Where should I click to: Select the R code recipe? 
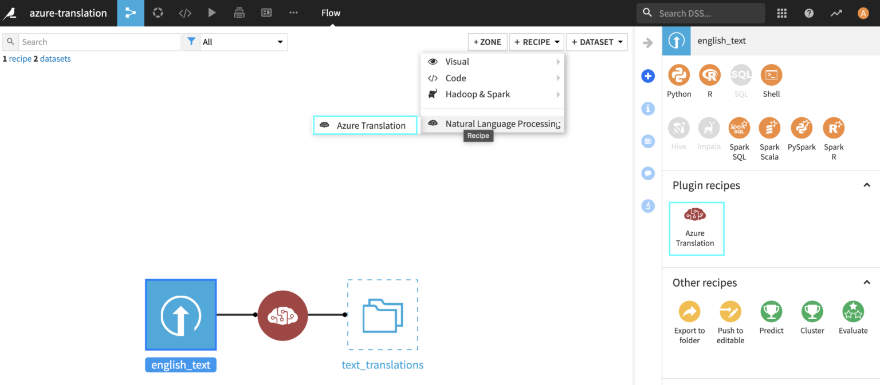710,80
